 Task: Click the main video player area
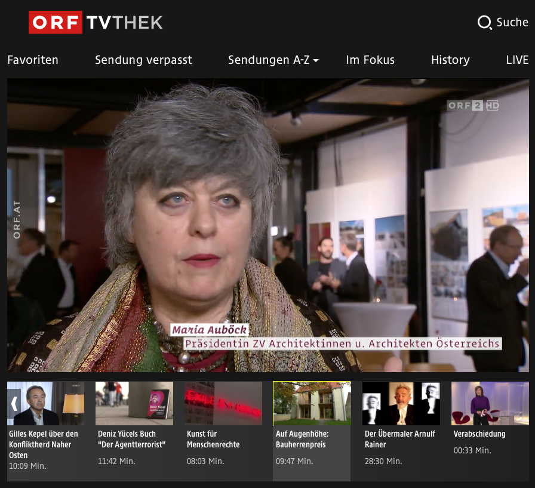267,225
